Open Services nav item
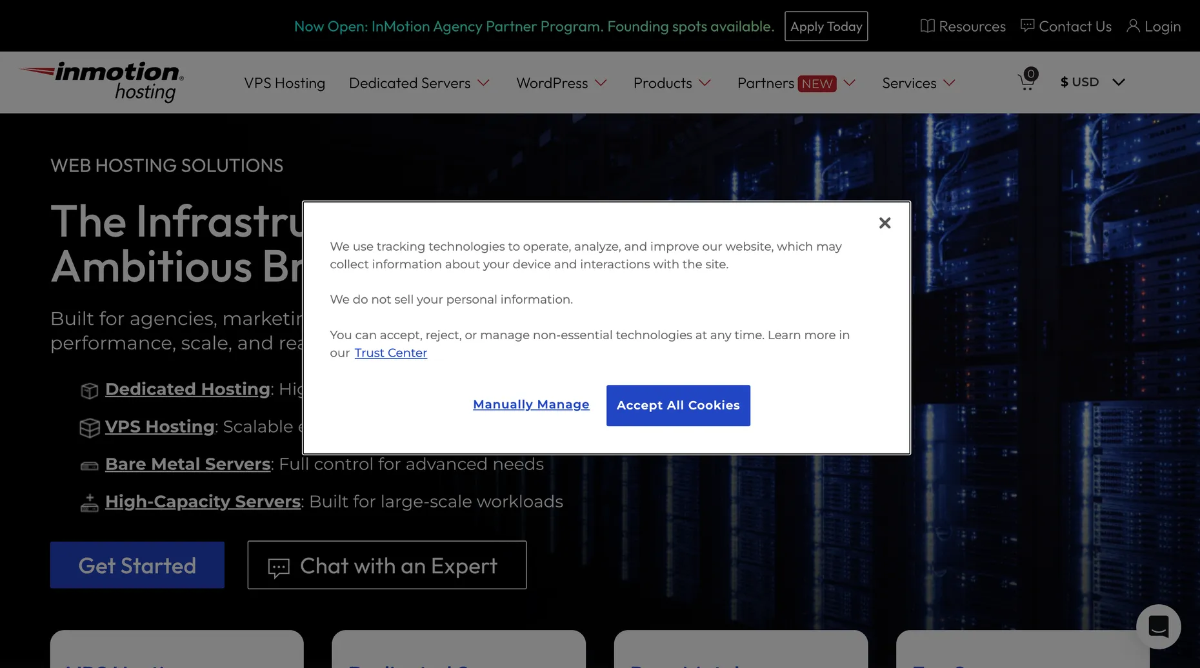Screen dimensions: 1200x668 (909, 83)
